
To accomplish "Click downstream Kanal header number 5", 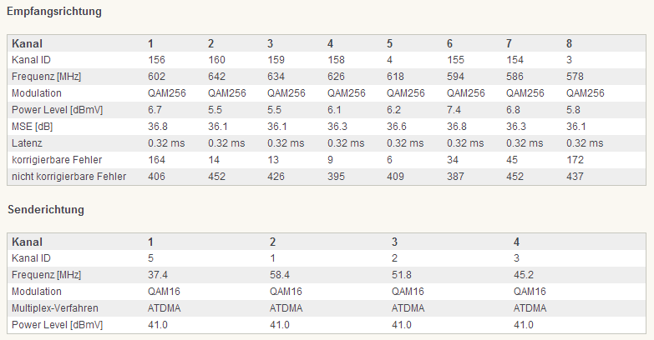I will coord(389,43).
